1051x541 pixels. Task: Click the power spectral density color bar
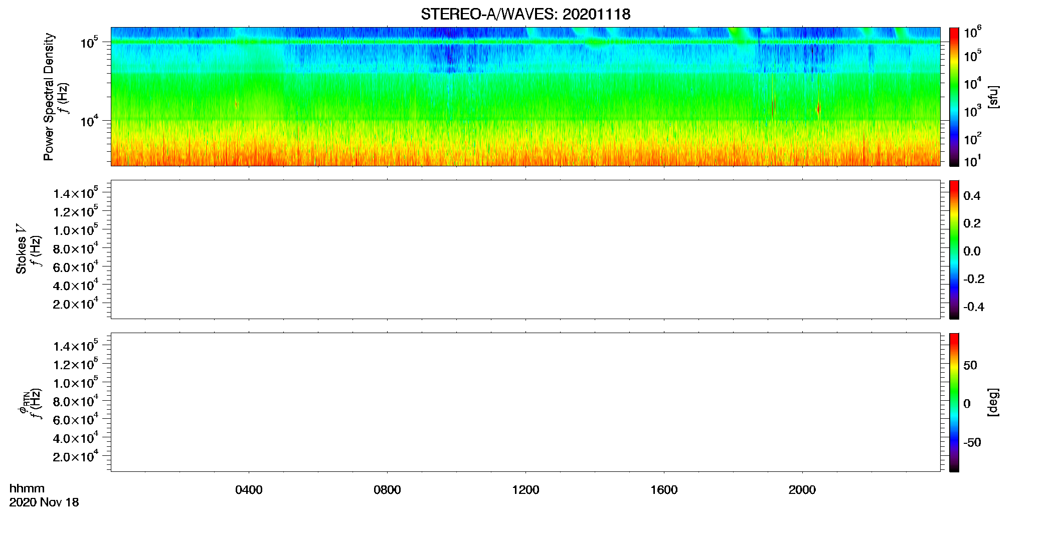[954, 97]
